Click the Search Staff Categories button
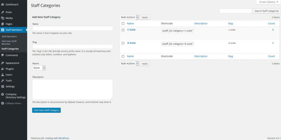This screenshot has height=140, width=281. [x=266, y=11]
